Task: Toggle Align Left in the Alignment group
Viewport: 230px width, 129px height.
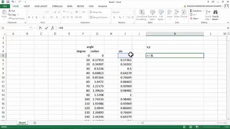Action: (64, 17)
